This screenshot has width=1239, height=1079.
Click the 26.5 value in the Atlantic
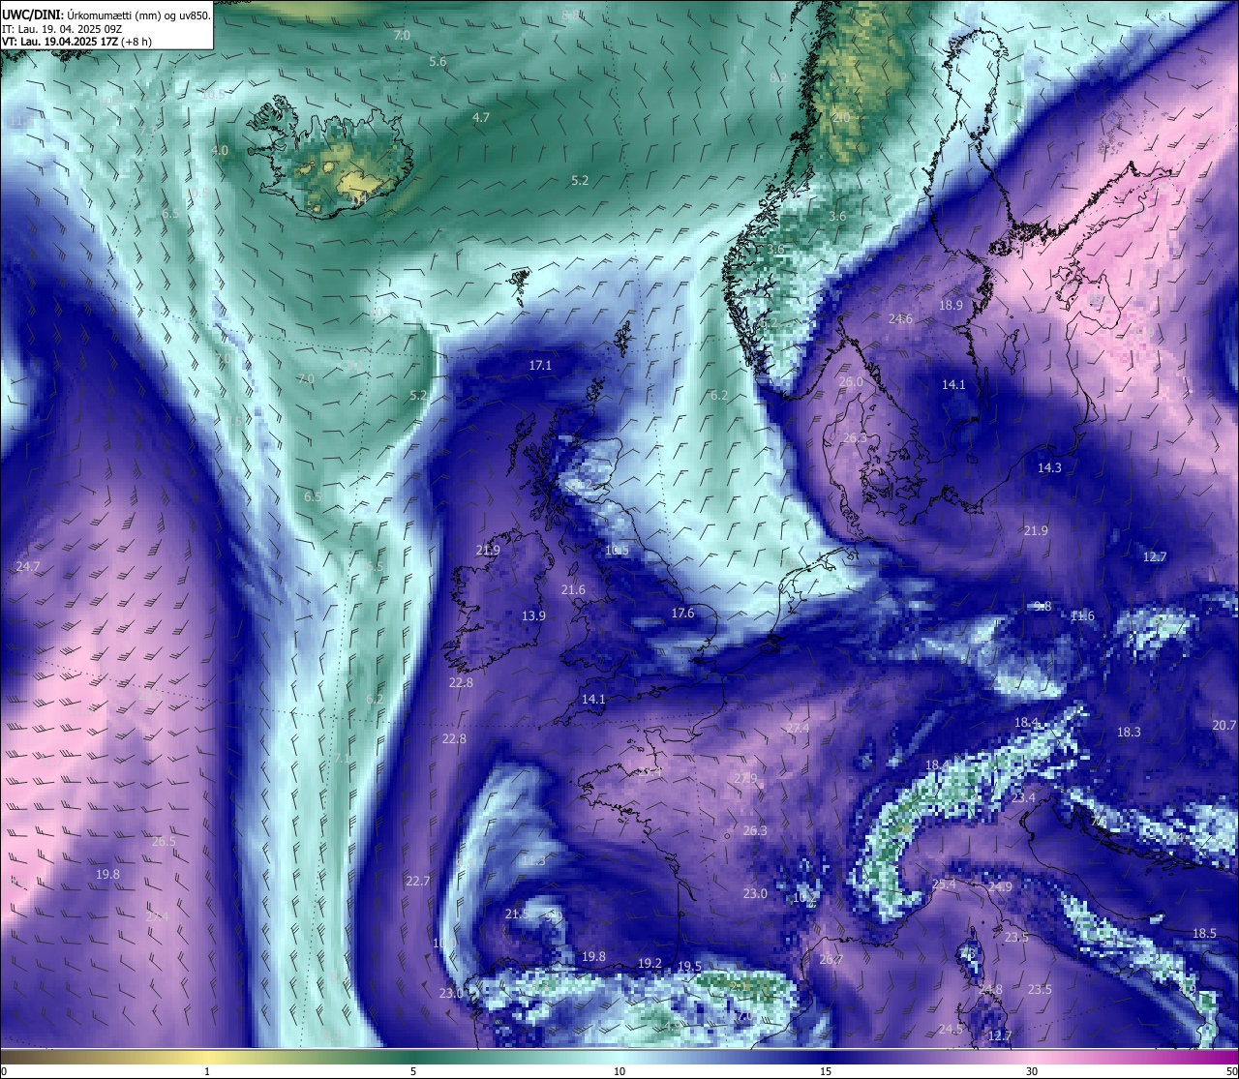[x=164, y=841]
